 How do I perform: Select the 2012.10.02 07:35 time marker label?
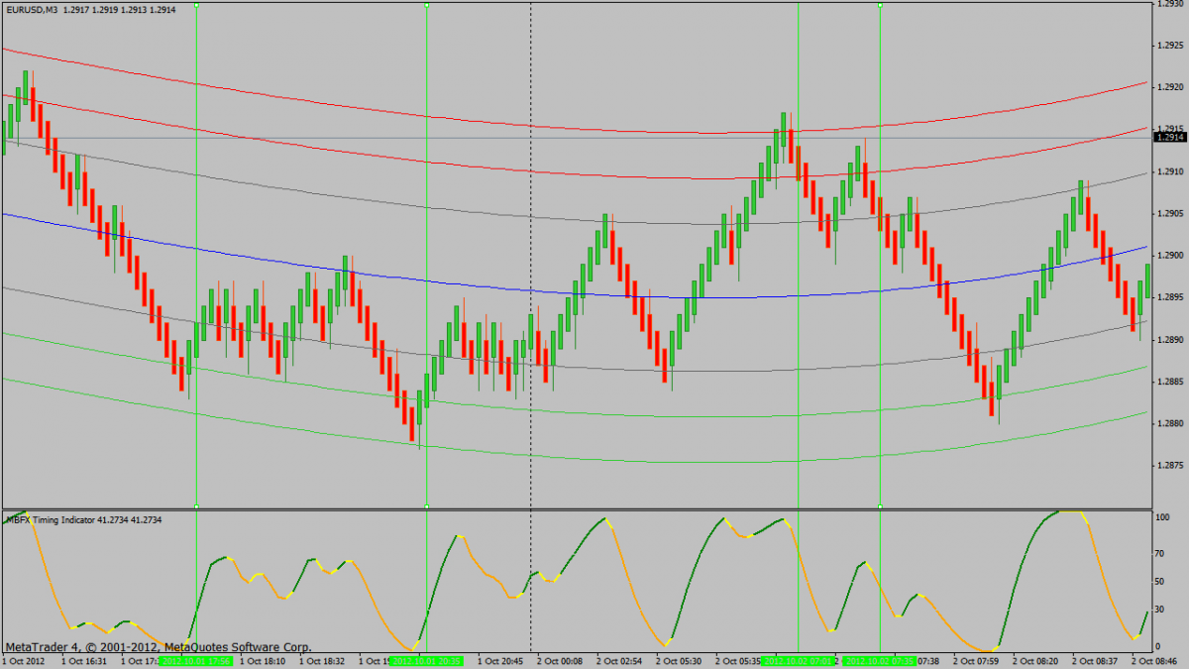pos(879,660)
